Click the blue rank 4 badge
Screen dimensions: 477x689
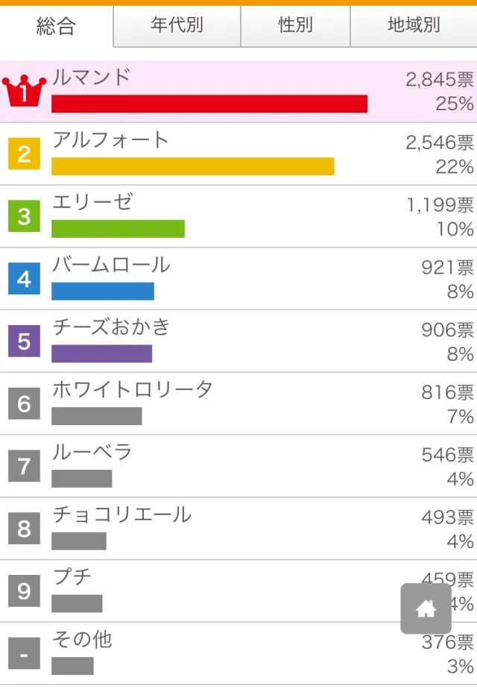click(24, 279)
